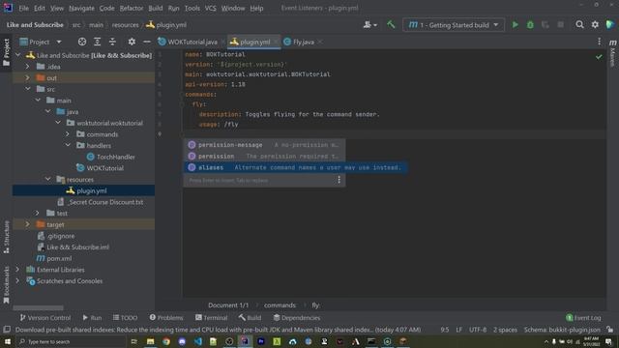
Task: Open the Maven side tool window
Action: [612, 54]
